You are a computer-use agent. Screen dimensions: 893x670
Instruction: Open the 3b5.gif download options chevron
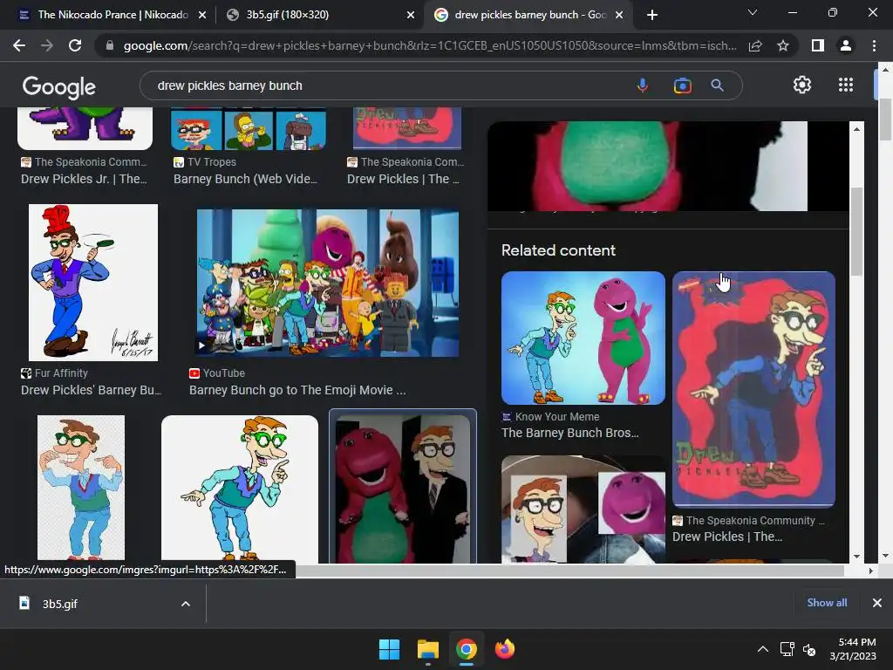click(186, 604)
